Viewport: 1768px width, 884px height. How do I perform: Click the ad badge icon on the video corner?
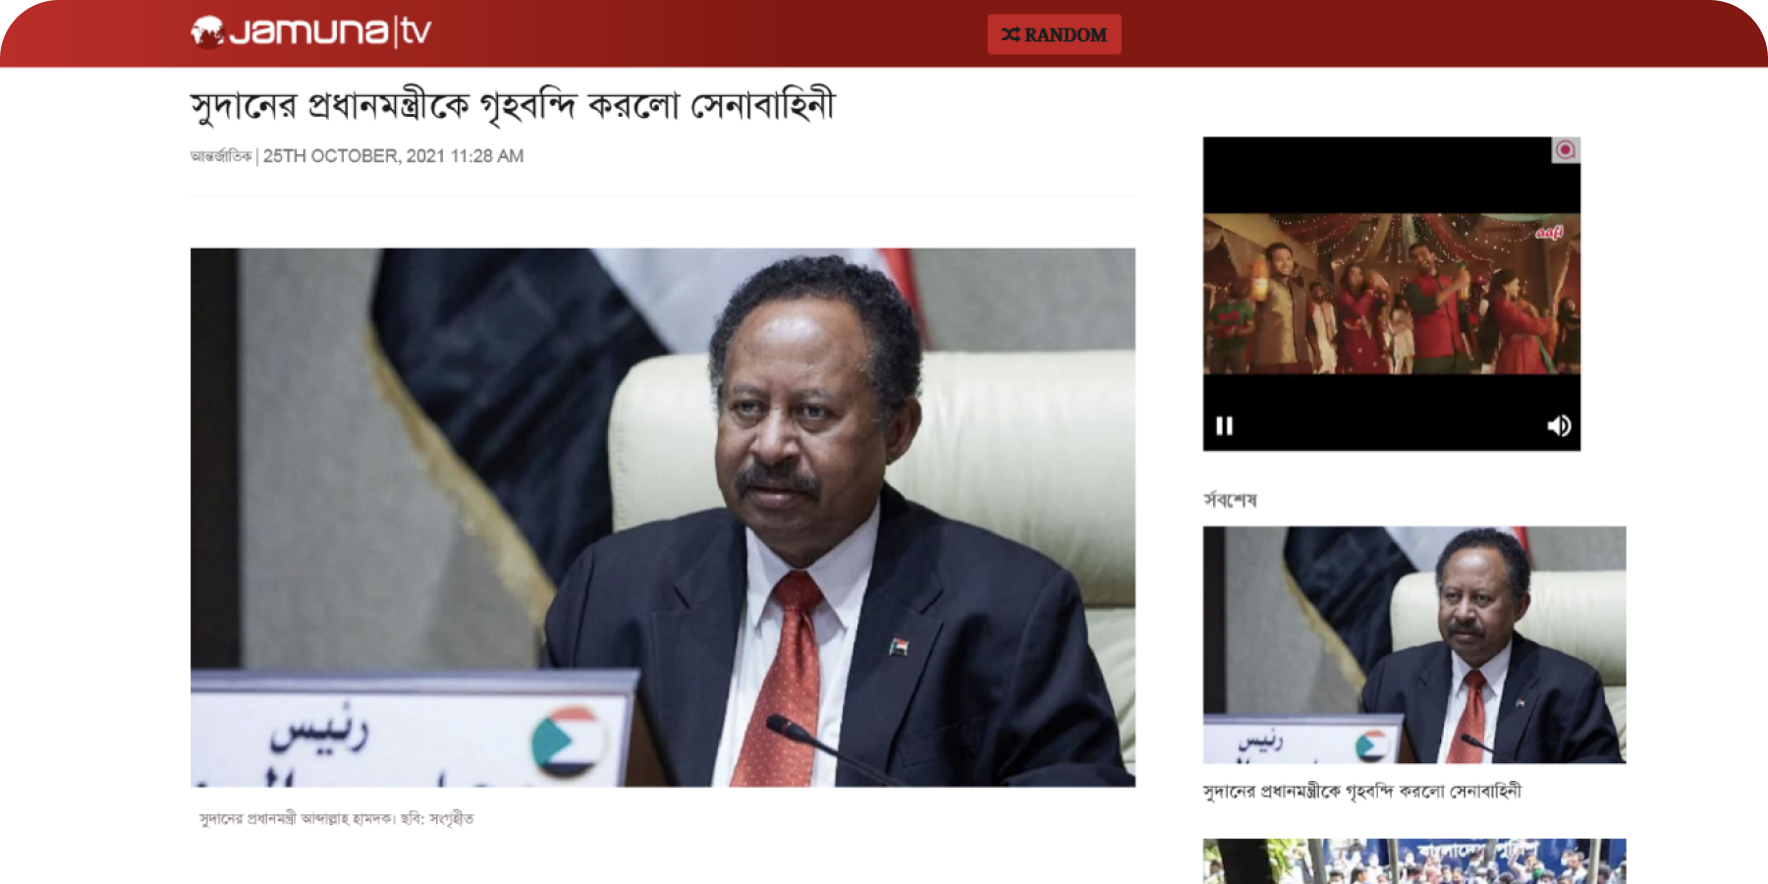[x=1566, y=150]
